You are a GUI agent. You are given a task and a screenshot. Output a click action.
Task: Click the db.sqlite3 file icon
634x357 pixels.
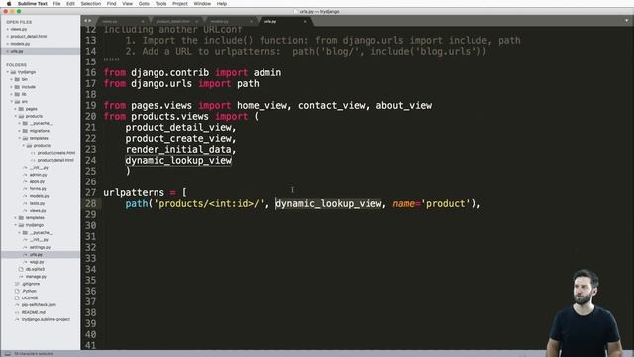point(21,269)
